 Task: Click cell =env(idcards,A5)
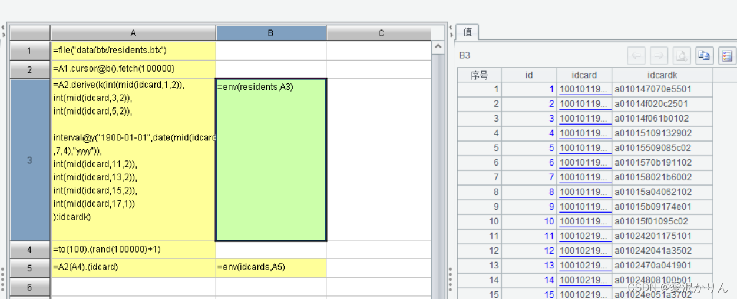(x=271, y=268)
